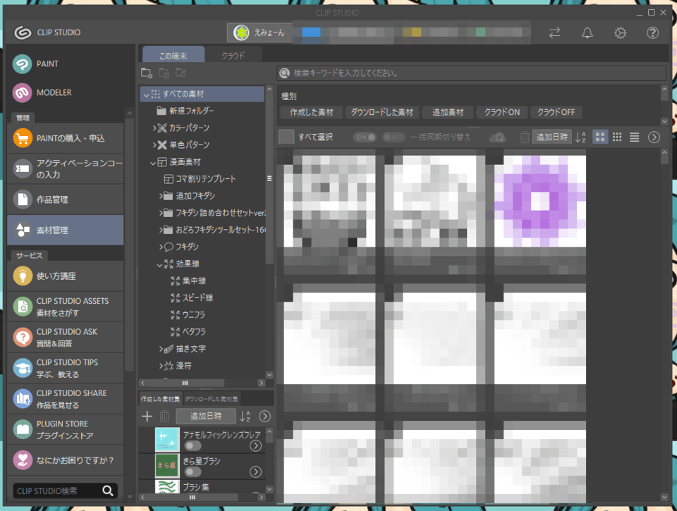Create a new material folder icon

click(147, 73)
